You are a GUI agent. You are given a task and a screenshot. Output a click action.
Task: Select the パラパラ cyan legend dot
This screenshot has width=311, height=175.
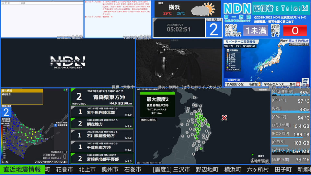[x=227, y=62]
